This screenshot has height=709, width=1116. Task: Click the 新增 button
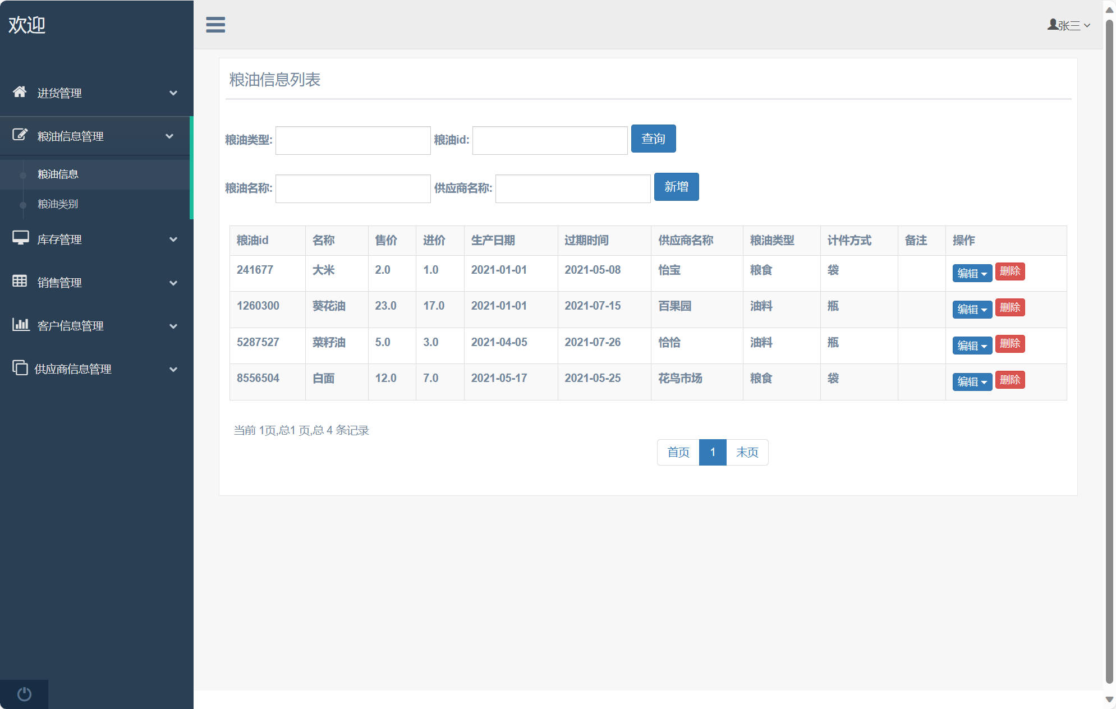(x=676, y=187)
